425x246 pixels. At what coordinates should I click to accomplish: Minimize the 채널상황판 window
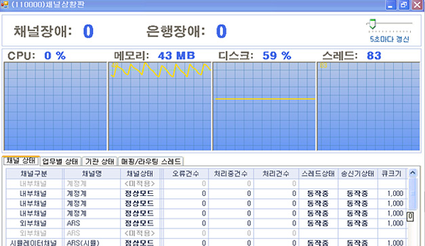click(x=390, y=5)
